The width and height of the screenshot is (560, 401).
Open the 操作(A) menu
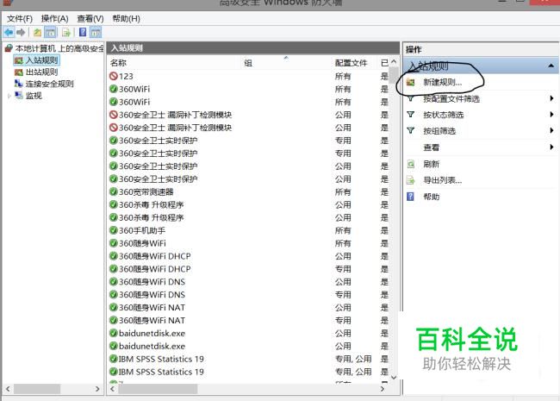54,19
